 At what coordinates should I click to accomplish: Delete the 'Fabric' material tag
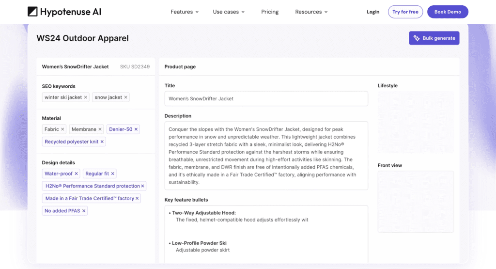(x=62, y=129)
